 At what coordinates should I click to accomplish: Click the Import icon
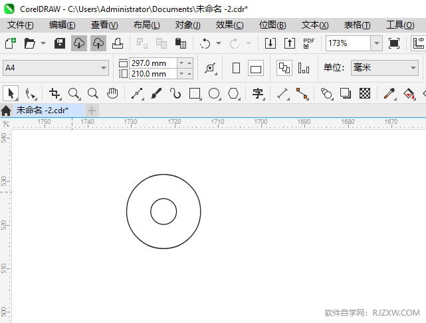click(270, 43)
